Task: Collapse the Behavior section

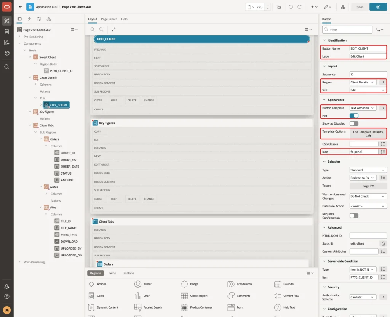Action: [x=324, y=162]
